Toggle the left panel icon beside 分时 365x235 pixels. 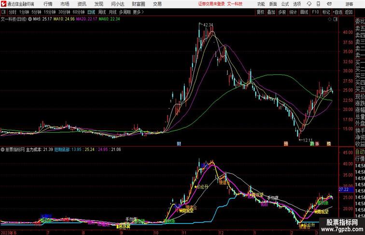(3, 12)
